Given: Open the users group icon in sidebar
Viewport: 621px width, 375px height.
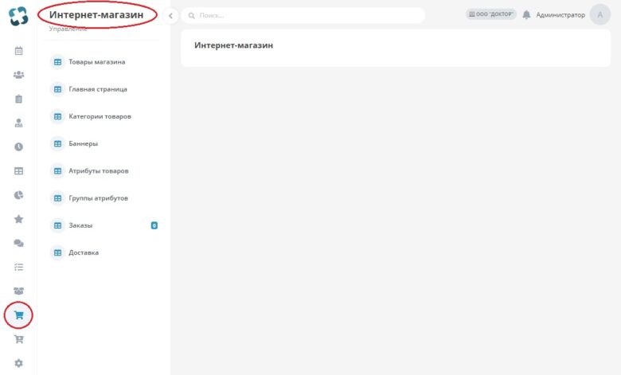Looking at the screenshot, I should pos(18,75).
